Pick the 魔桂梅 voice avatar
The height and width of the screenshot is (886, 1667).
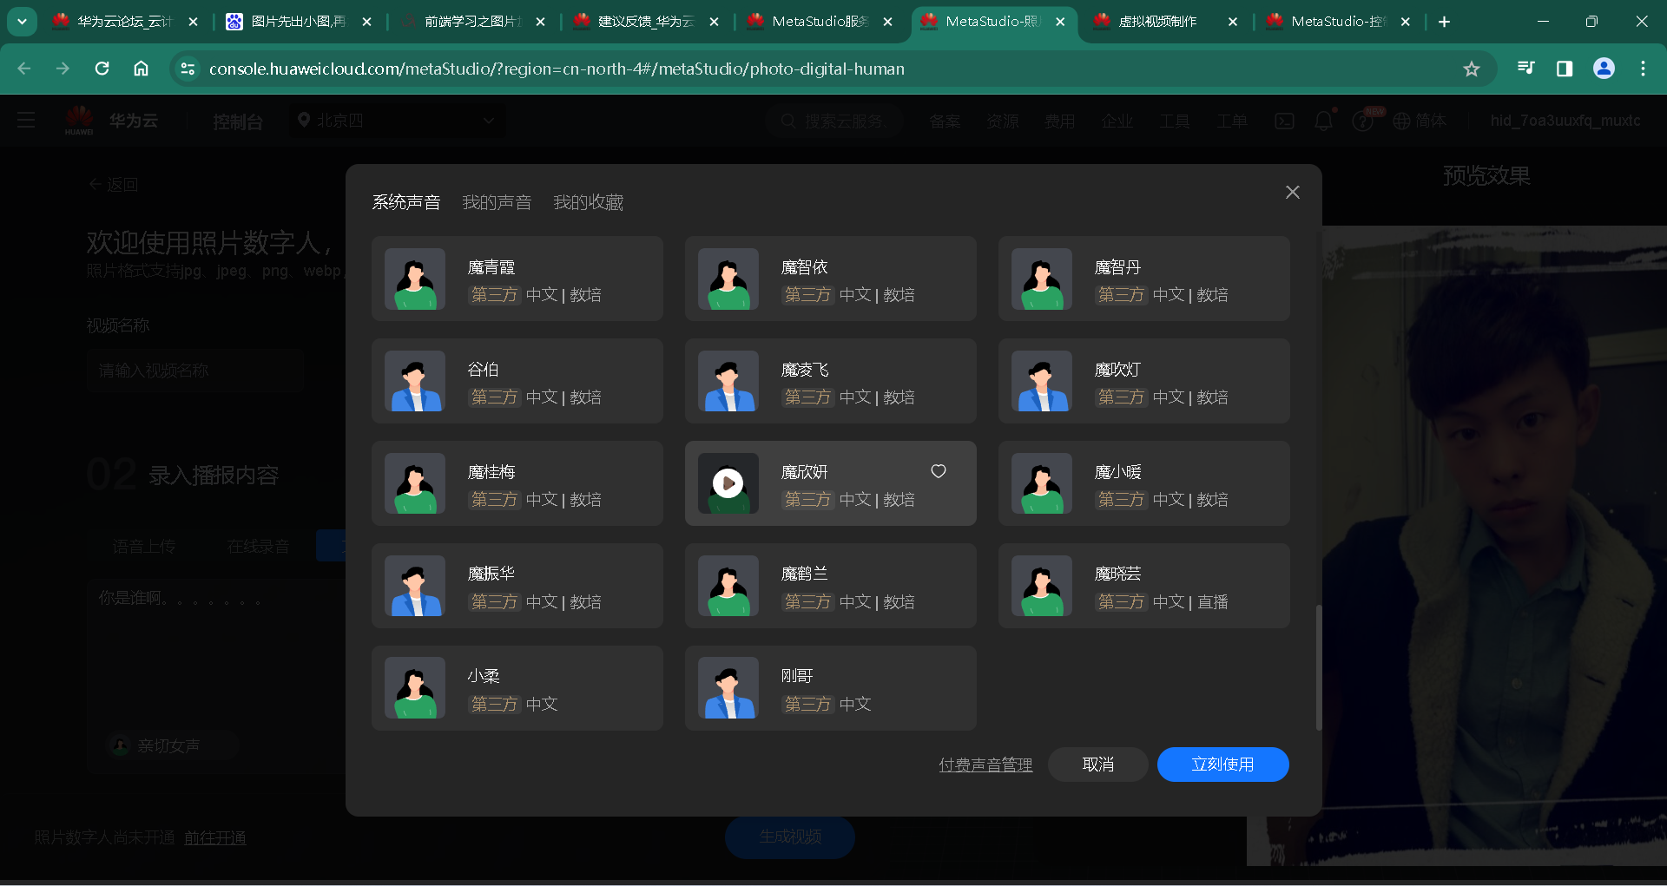click(x=415, y=483)
